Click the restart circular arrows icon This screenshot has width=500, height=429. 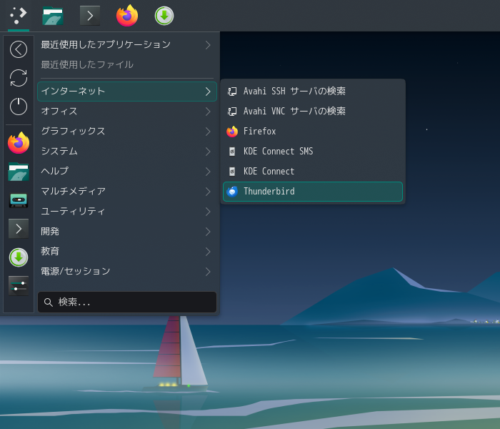click(x=19, y=78)
